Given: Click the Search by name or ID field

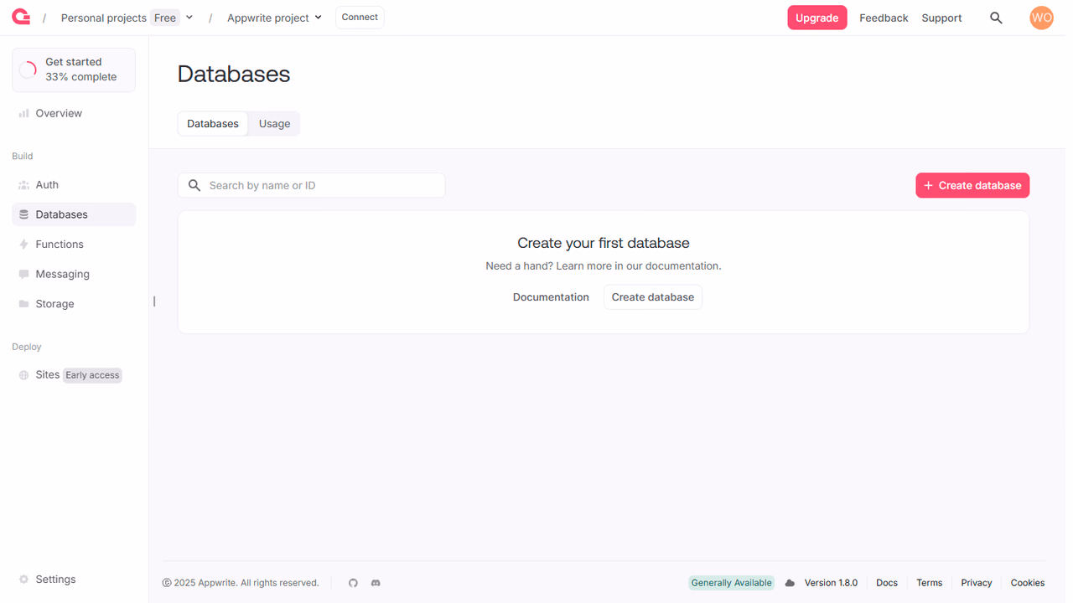Looking at the screenshot, I should pos(311,185).
